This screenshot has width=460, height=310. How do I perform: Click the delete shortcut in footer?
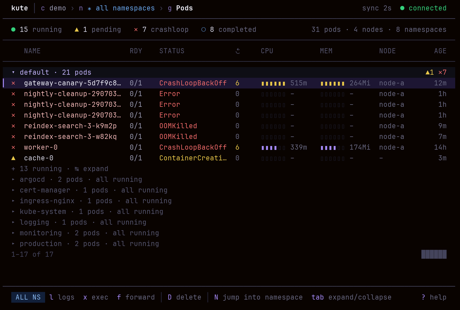pos(185,297)
